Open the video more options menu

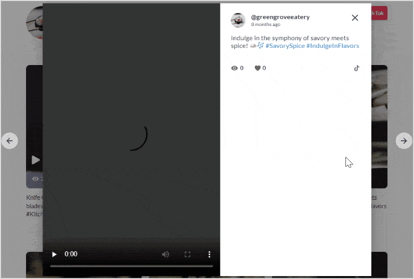(x=209, y=254)
